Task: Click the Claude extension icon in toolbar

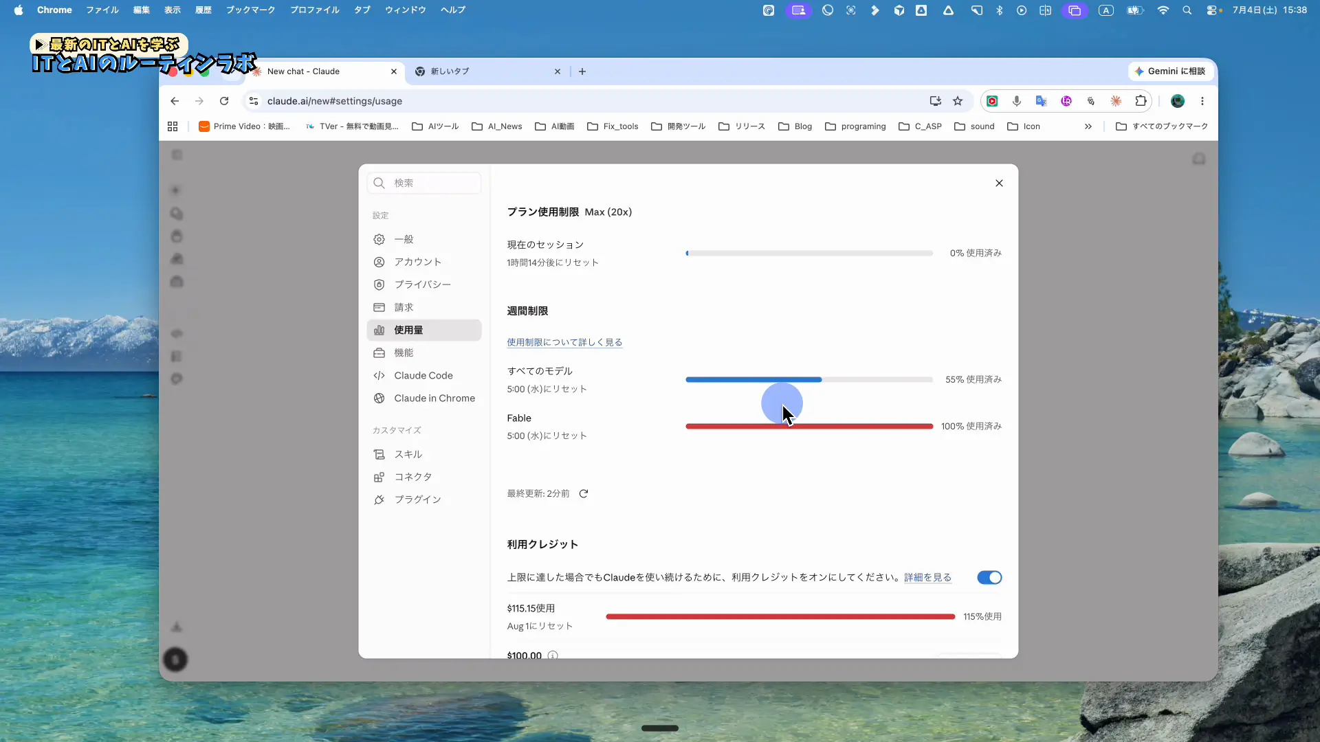Action: [x=1116, y=101]
